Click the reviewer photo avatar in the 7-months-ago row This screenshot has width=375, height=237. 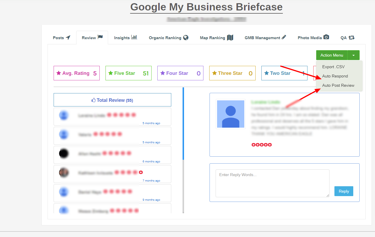tap(64, 173)
